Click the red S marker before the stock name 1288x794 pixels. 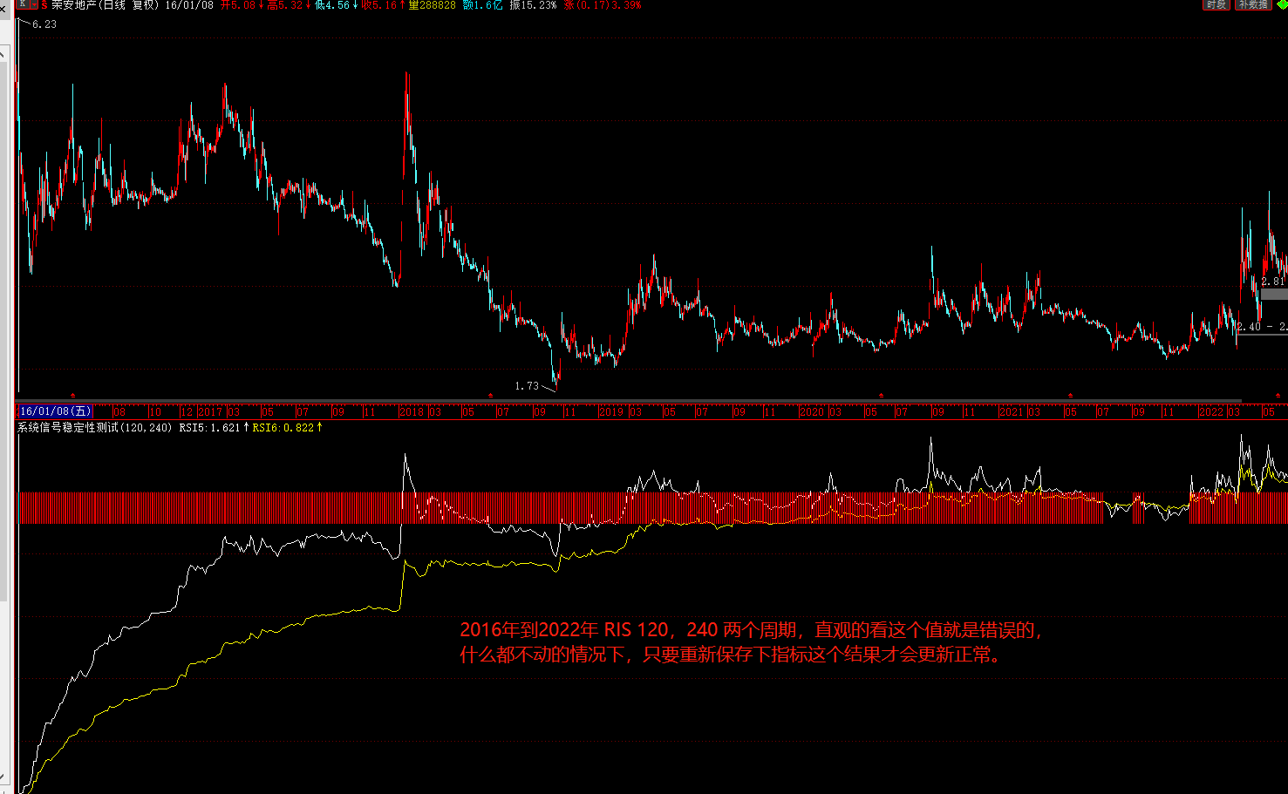coord(44,5)
